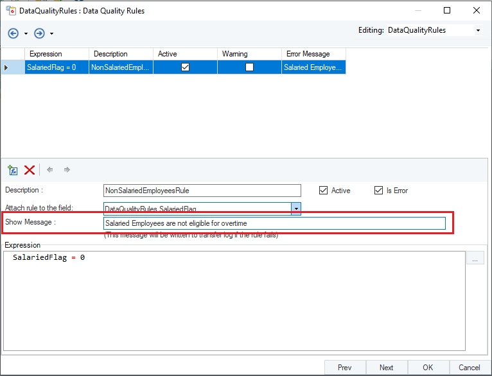Click the Next button
The height and width of the screenshot is (376, 492).
(386, 368)
